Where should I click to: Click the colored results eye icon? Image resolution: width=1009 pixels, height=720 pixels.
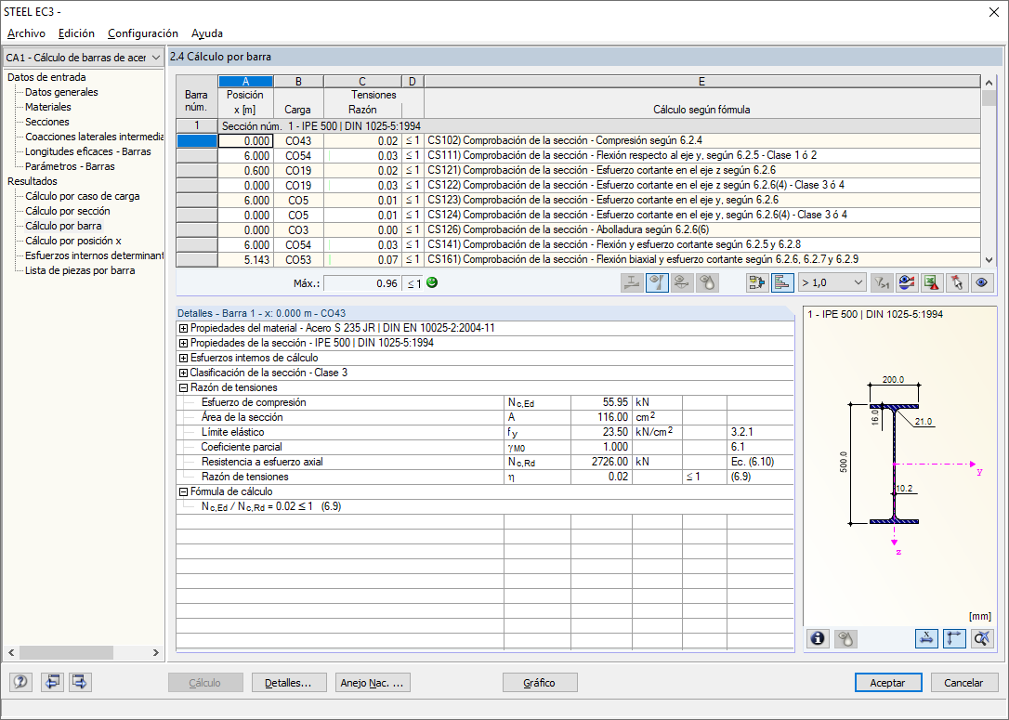tap(908, 282)
